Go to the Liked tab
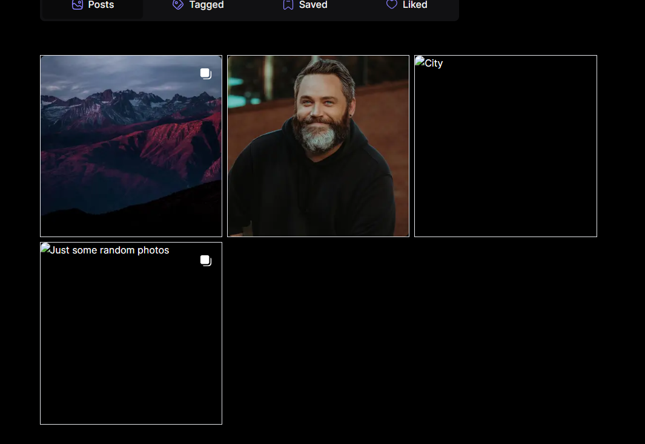Viewport: 645px width, 444px height. coord(406,6)
